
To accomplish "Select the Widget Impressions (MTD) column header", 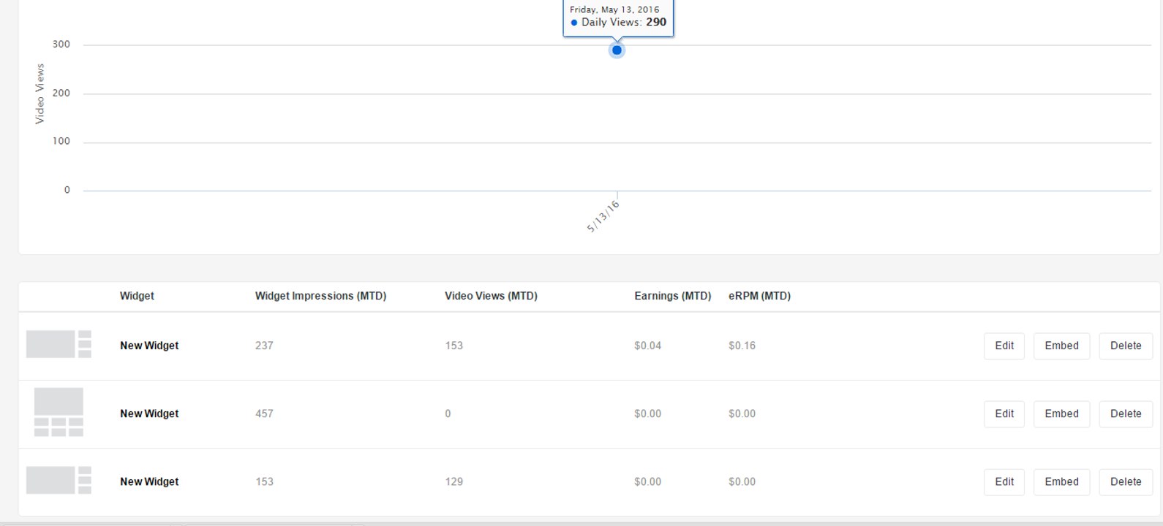I will (x=320, y=296).
